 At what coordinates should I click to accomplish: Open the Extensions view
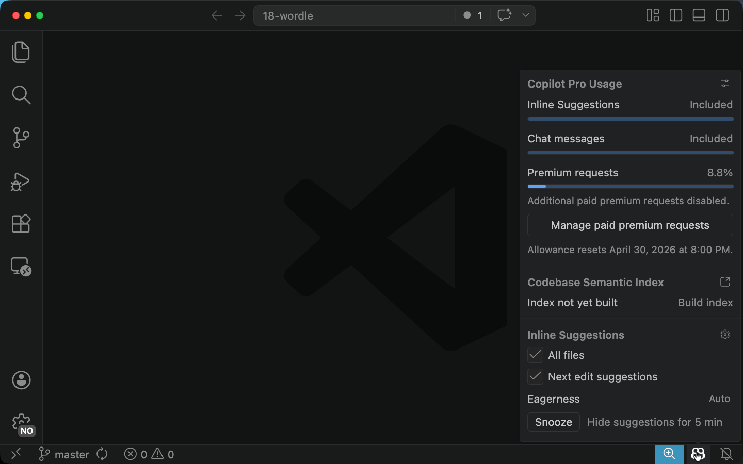tap(21, 224)
